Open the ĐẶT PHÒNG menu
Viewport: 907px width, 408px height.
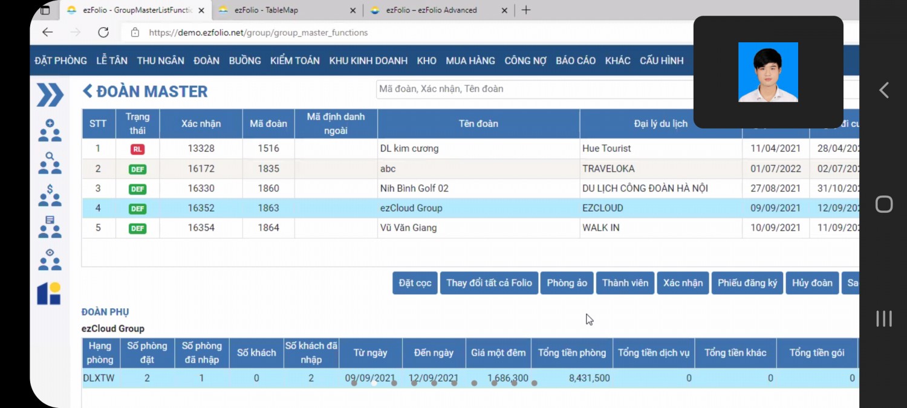pyautogui.click(x=60, y=60)
